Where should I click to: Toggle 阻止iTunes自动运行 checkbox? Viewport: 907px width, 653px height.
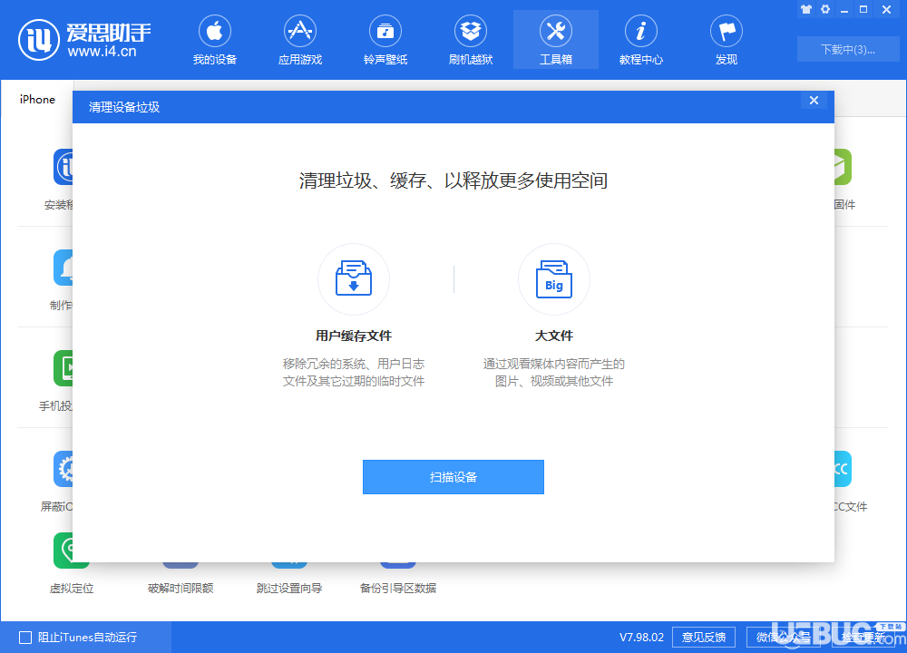(x=25, y=638)
